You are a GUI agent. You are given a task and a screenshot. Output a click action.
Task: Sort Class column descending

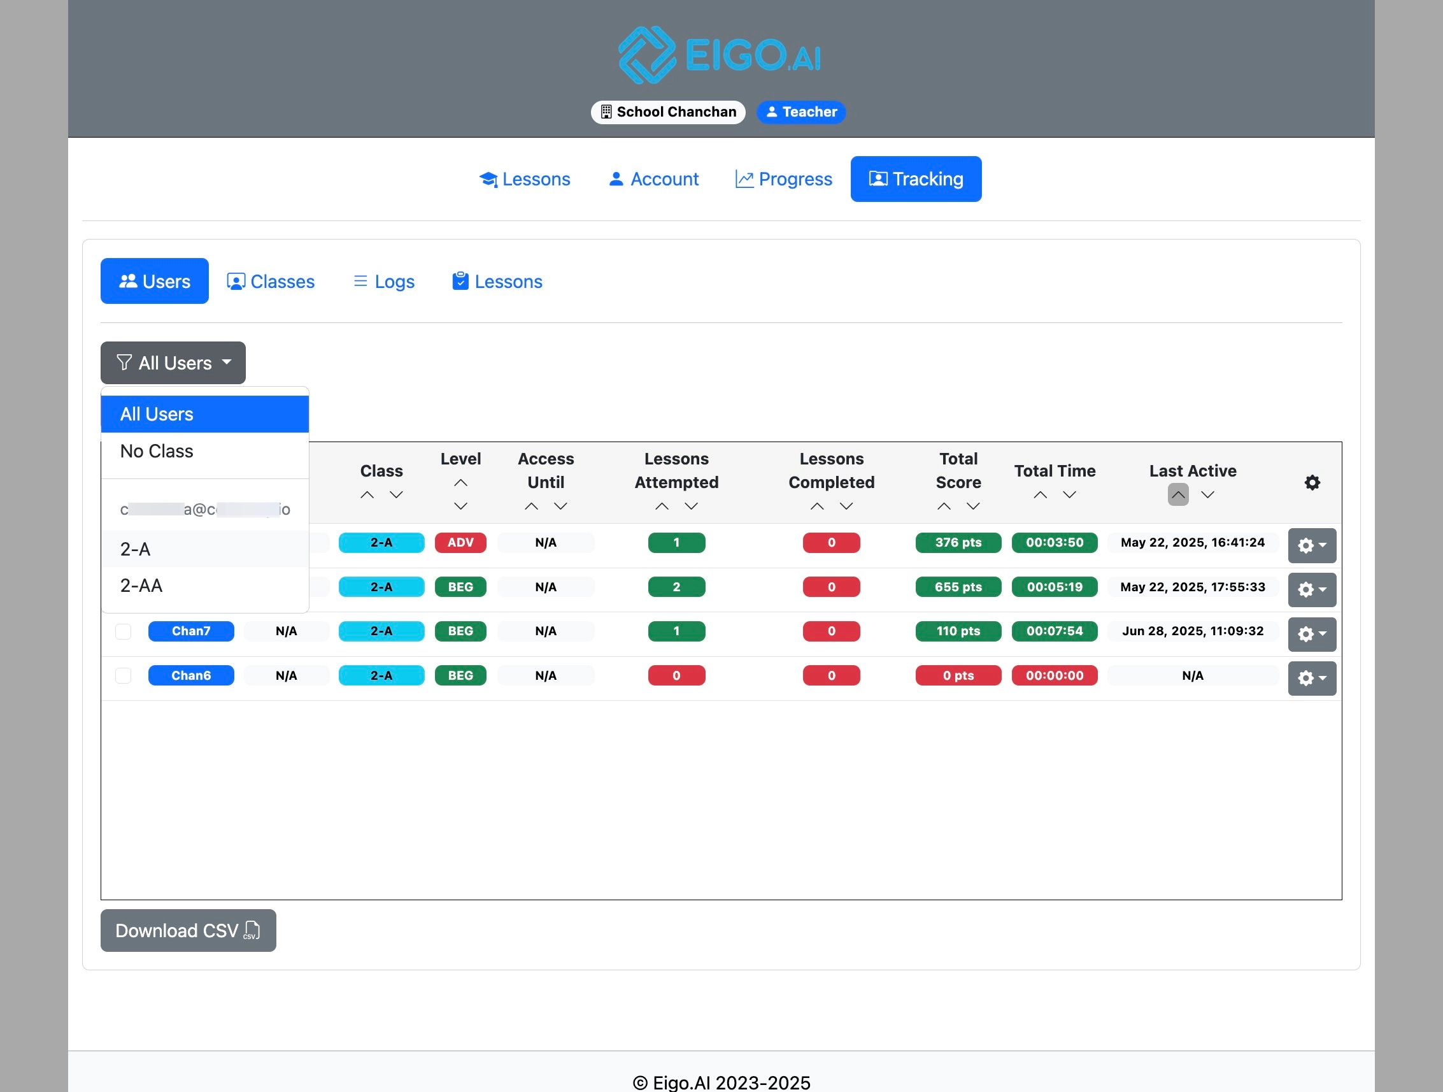point(396,495)
